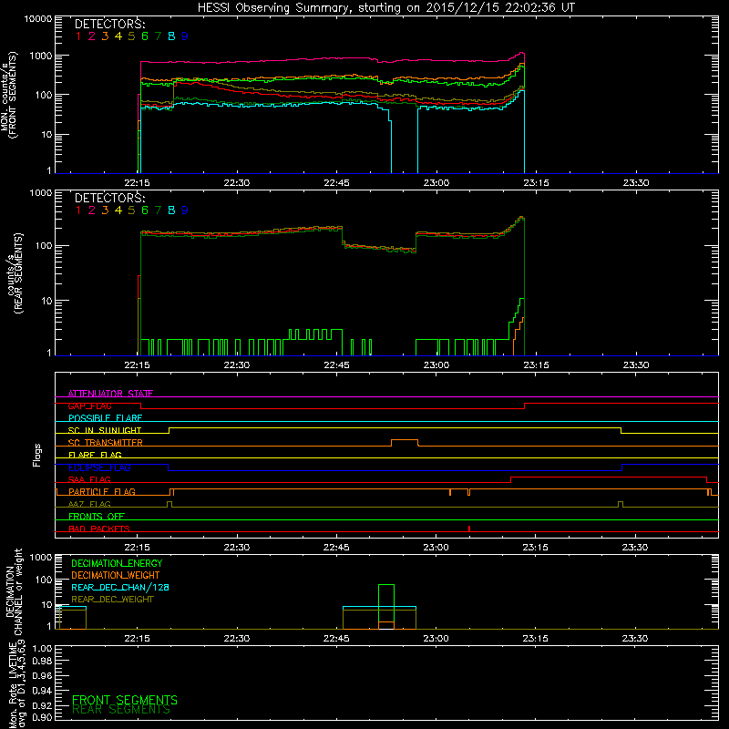Click the Flags axis title
Viewport: 729px width, 729px height.
coord(36,455)
